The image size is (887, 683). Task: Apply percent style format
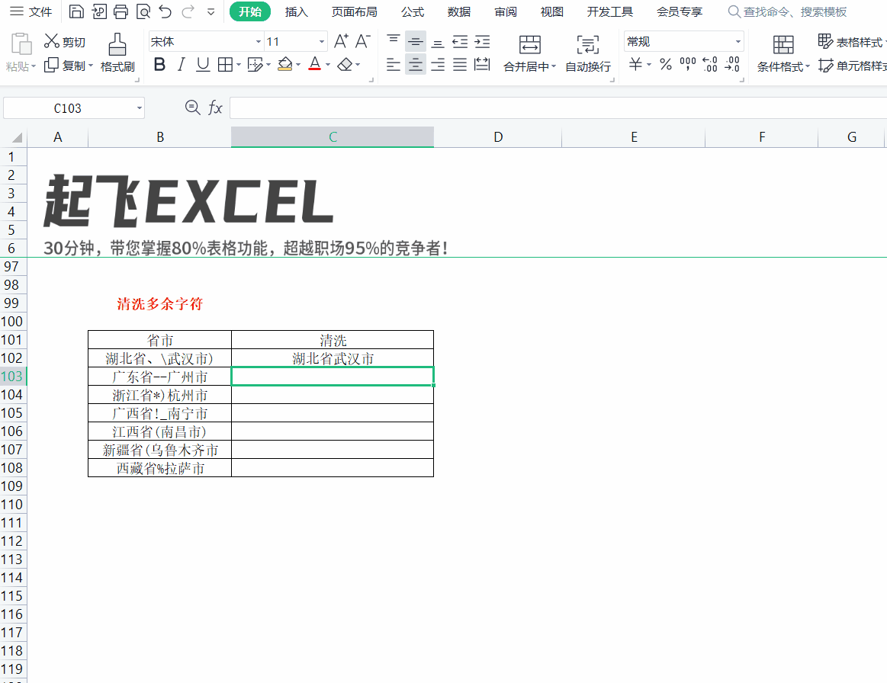tap(666, 65)
